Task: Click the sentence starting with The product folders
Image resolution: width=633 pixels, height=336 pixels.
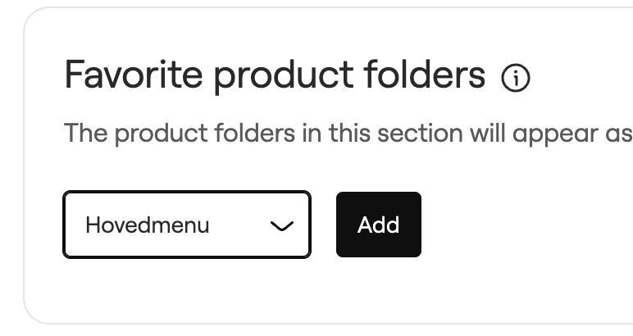Action: click(348, 133)
